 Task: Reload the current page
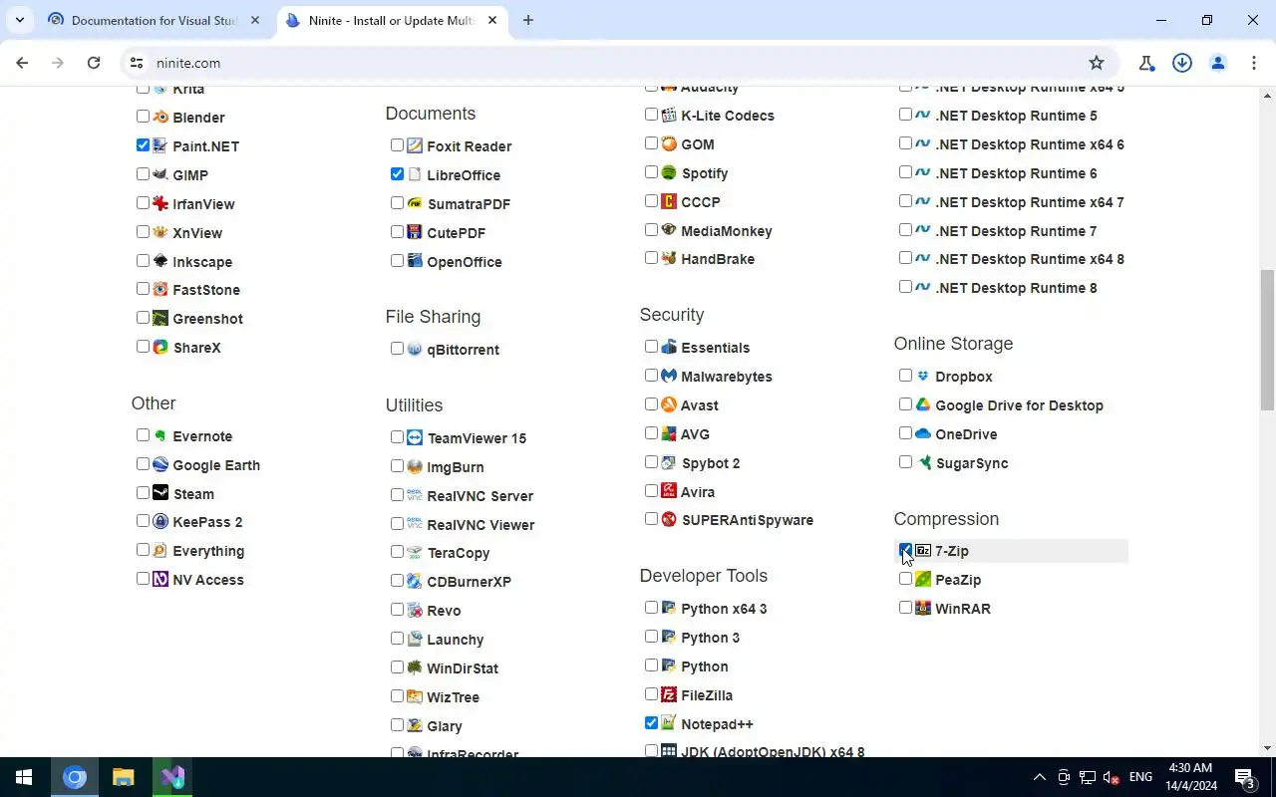click(x=94, y=63)
